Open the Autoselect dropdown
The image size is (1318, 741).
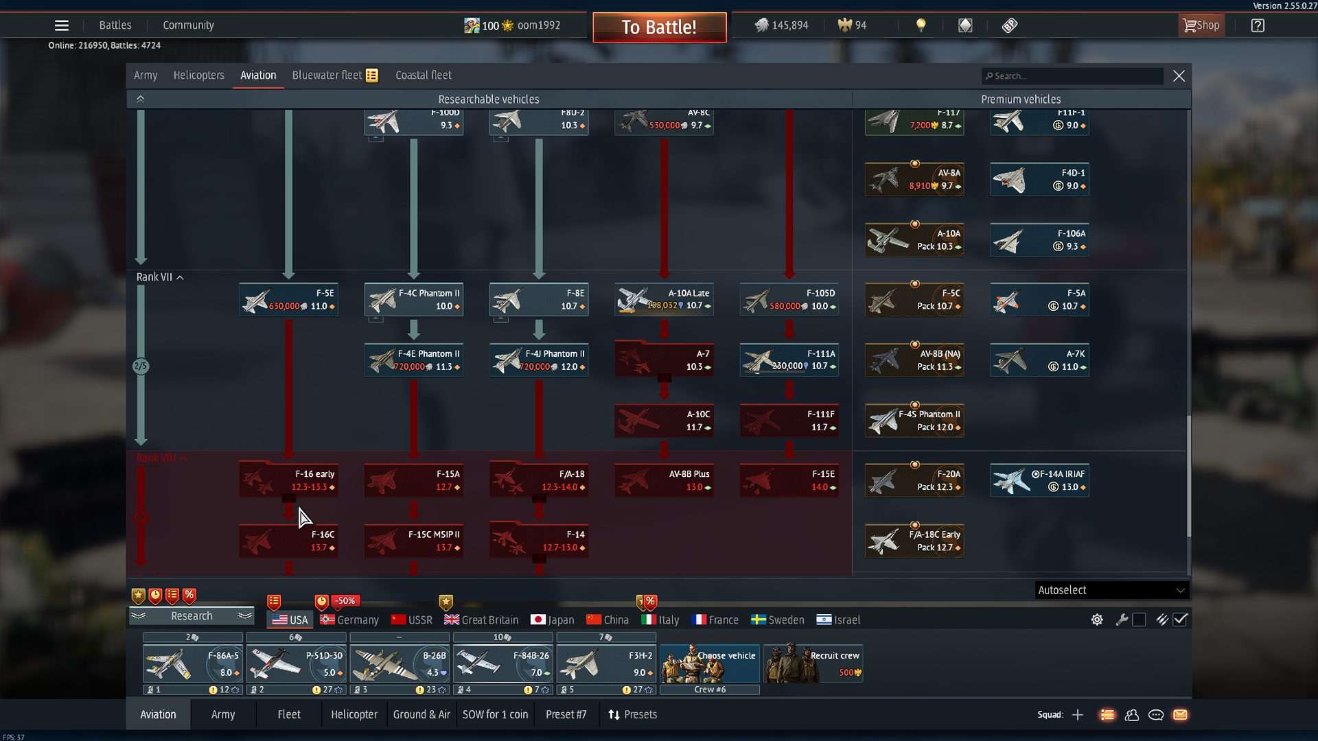tap(1111, 590)
